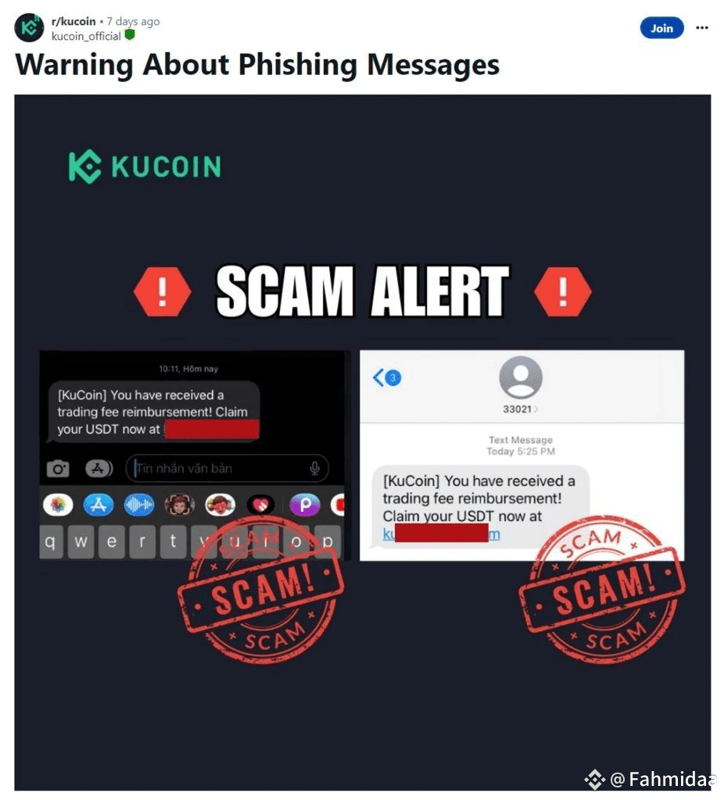Tap the camera icon in message bar

coord(58,469)
